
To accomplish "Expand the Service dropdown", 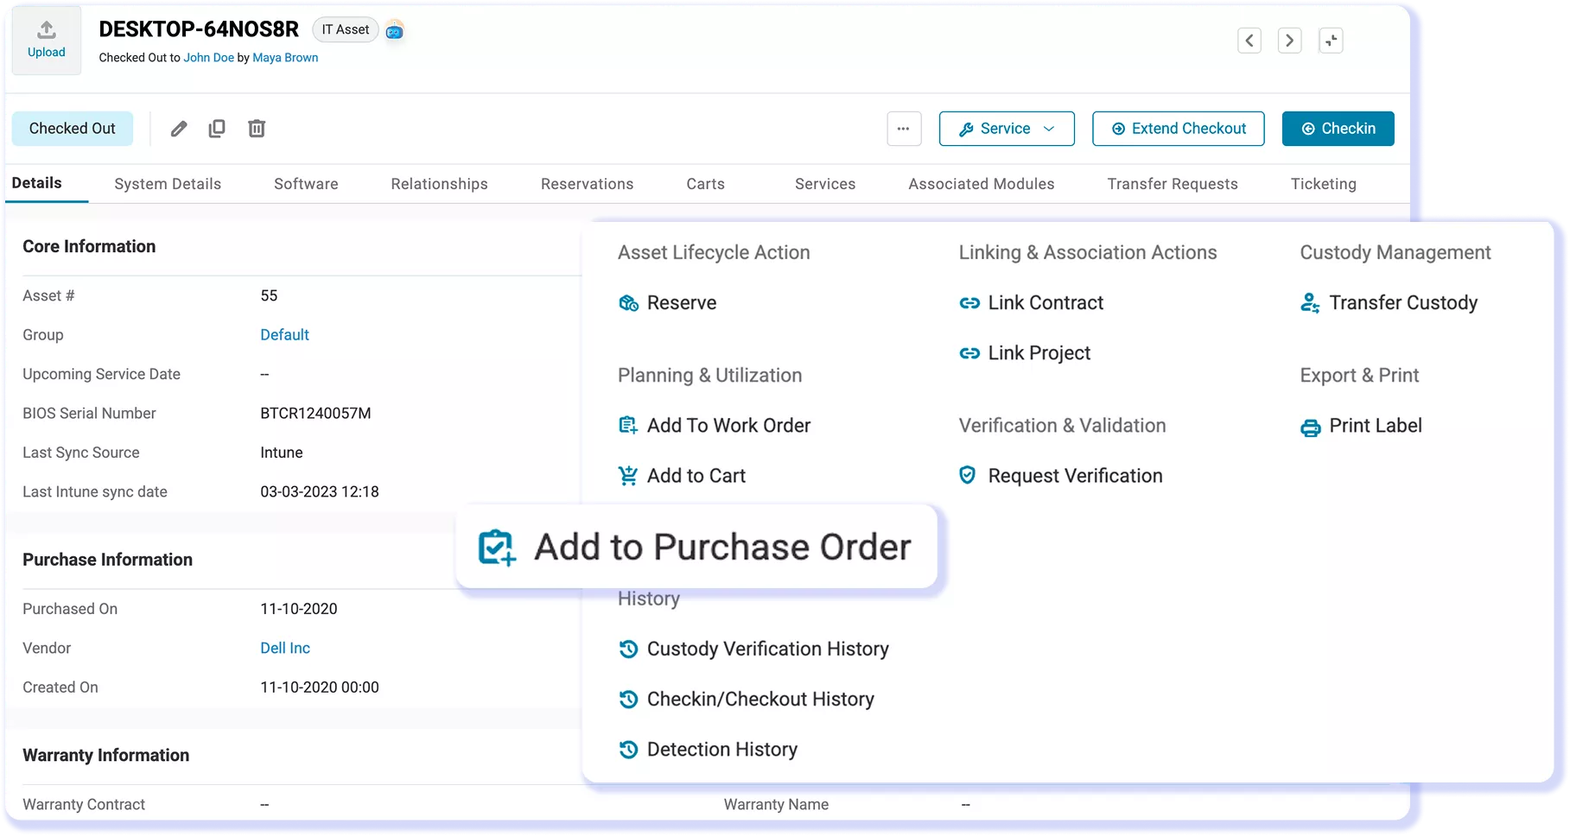I will 1007,129.
